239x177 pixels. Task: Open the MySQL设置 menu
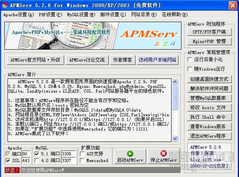coord(81,15)
